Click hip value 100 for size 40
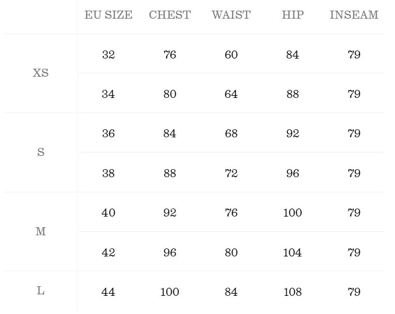This screenshot has width=395, height=314. coord(293,213)
